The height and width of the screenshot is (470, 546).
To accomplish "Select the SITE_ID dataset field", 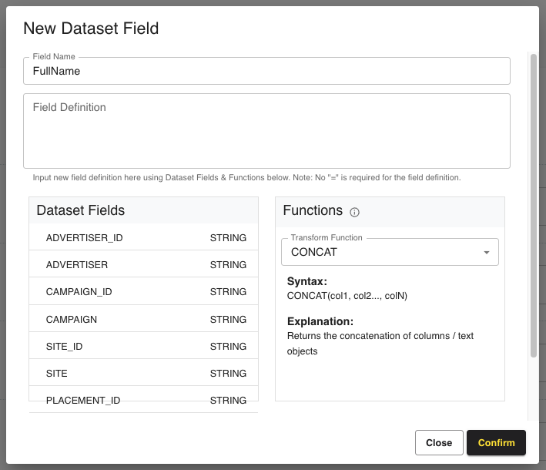I will tap(144, 347).
